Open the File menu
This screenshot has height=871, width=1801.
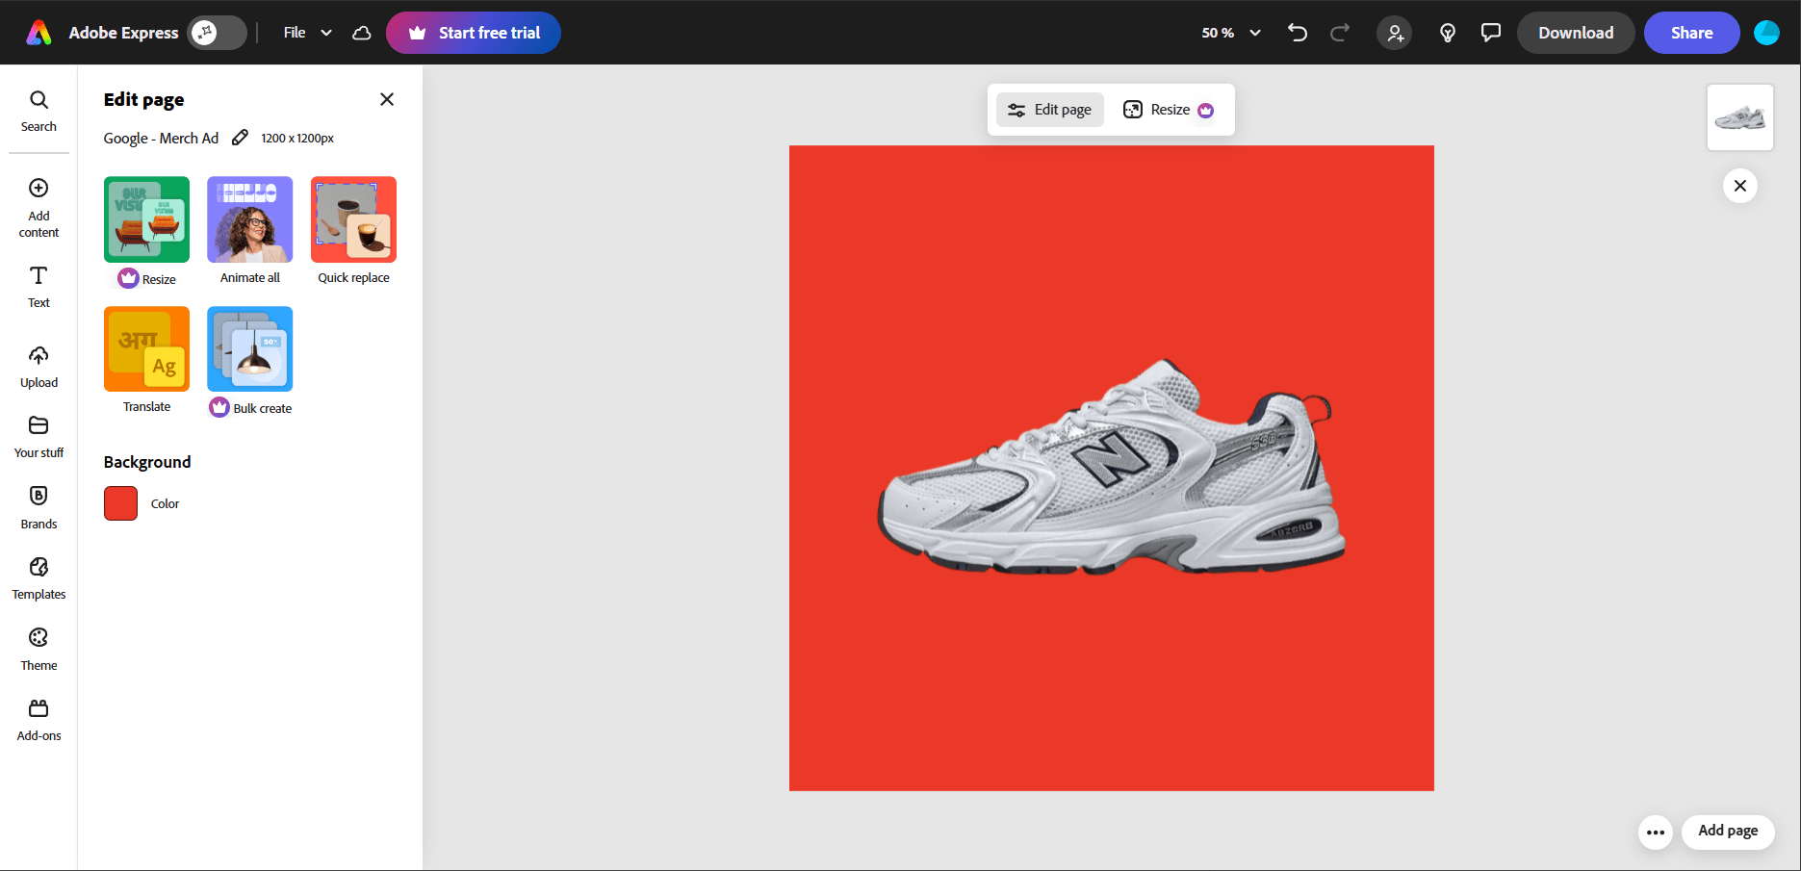click(295, 33)
